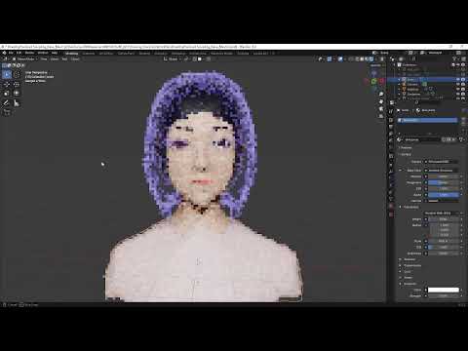The height and width of the screenshot is (351, 468).
Task: Open the Window menu
Action: (x=43, y=53)
